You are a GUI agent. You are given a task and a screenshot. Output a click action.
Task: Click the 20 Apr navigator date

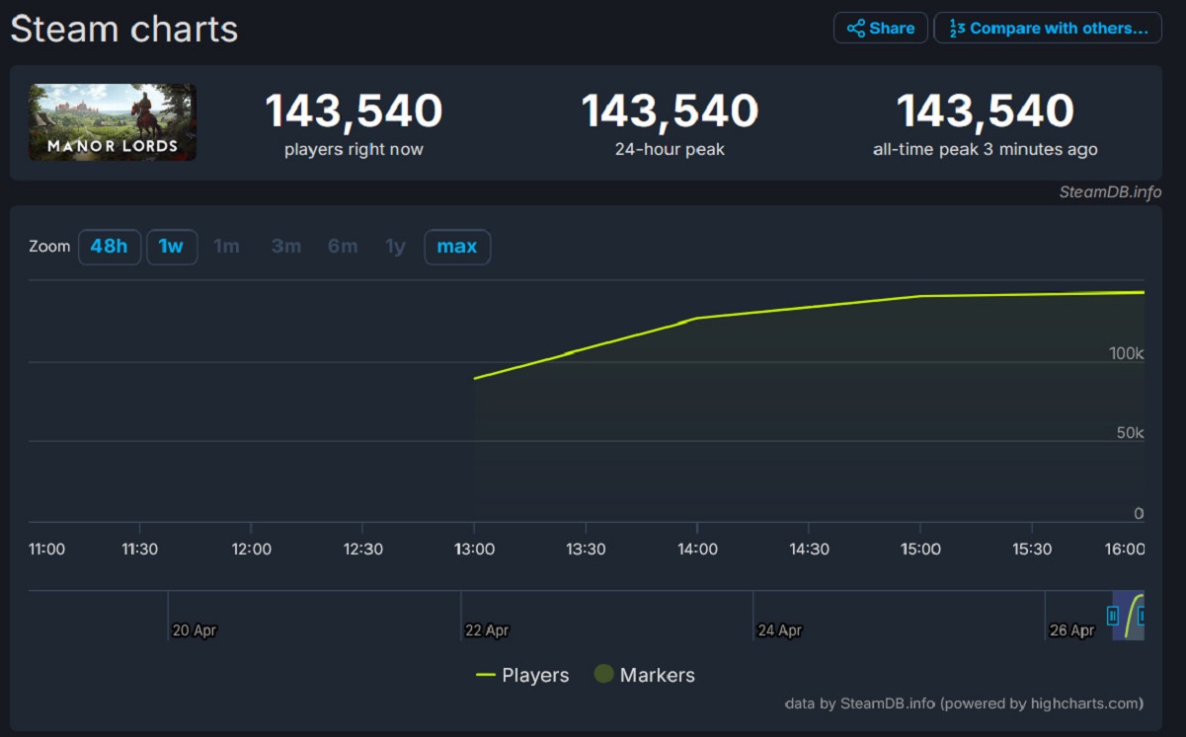pyautogui.click(x=194, y=630)
